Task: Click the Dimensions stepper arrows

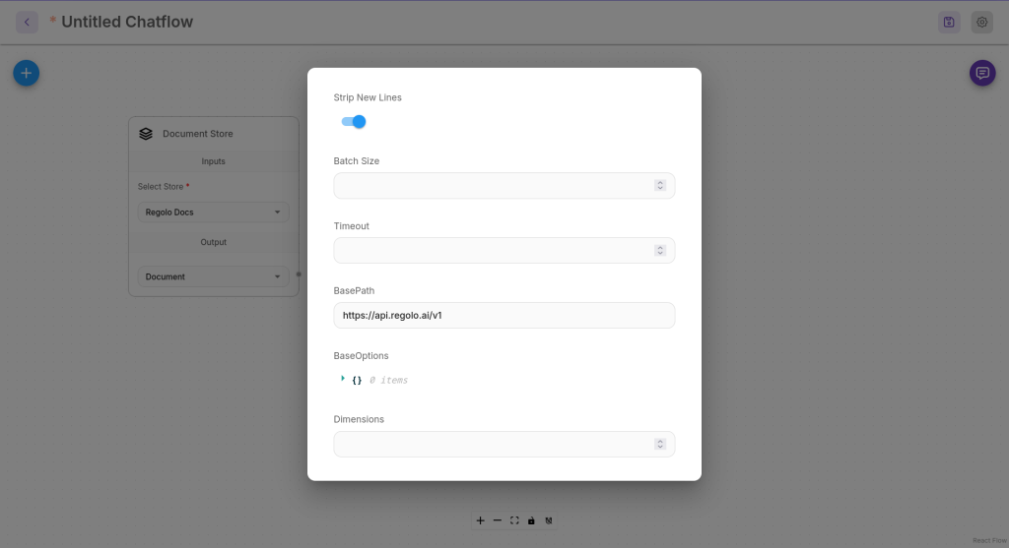Action: point(659,444)
